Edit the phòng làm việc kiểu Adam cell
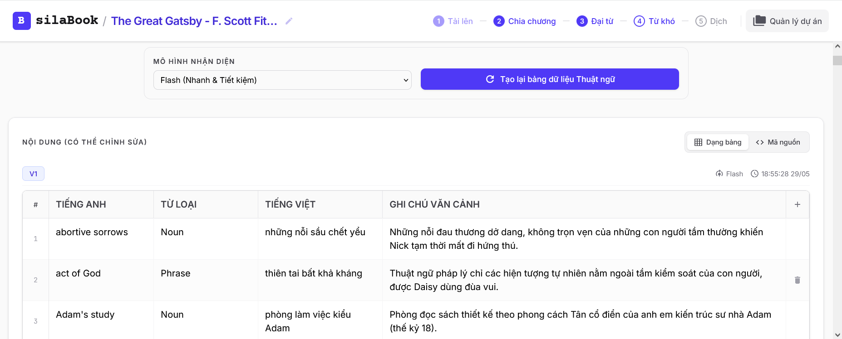The height and width of the screenshot is (339, 842). coord(320,320)
